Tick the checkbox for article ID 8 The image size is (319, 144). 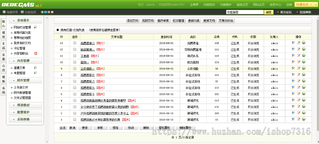(x=75, y=75)
